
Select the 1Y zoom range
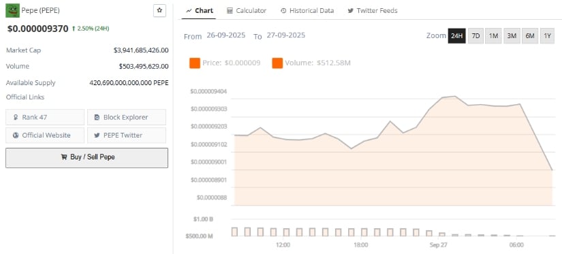547,36
